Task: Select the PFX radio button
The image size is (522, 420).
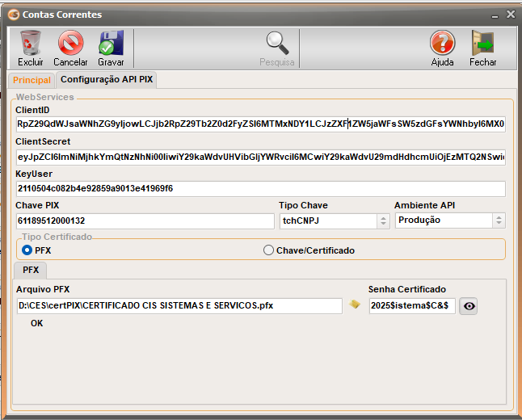Action: [27, 250]
